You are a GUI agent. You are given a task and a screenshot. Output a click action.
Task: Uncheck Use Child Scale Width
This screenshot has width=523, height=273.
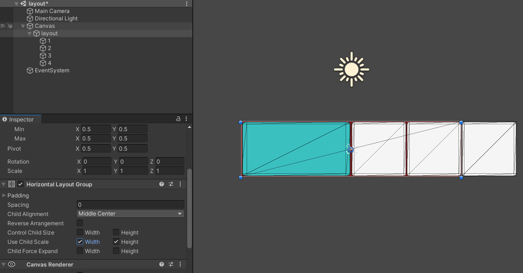point(80,241)
